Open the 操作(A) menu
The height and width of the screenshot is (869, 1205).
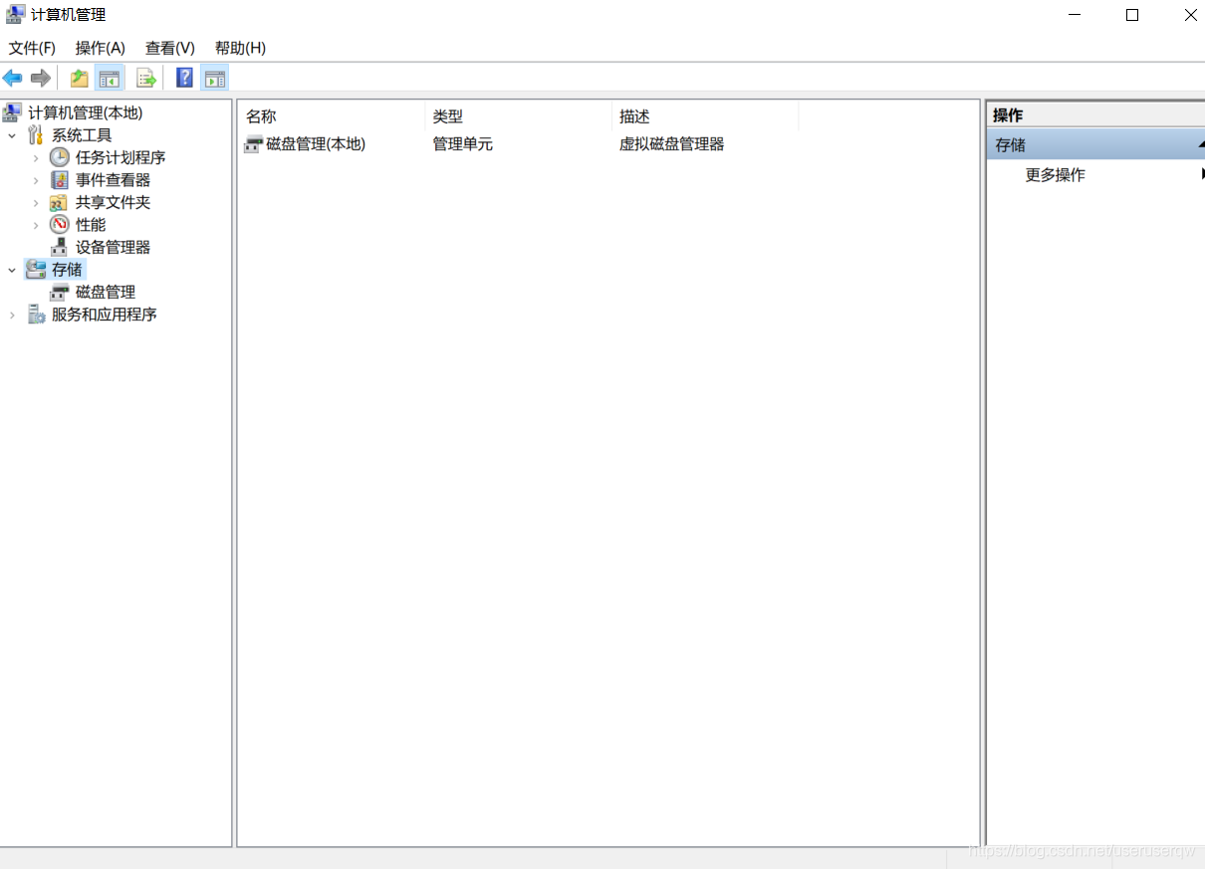(x=101, y=48)
